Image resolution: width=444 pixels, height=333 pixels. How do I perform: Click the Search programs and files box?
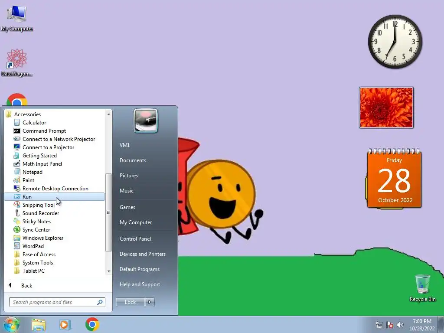(x=57, y=302)
